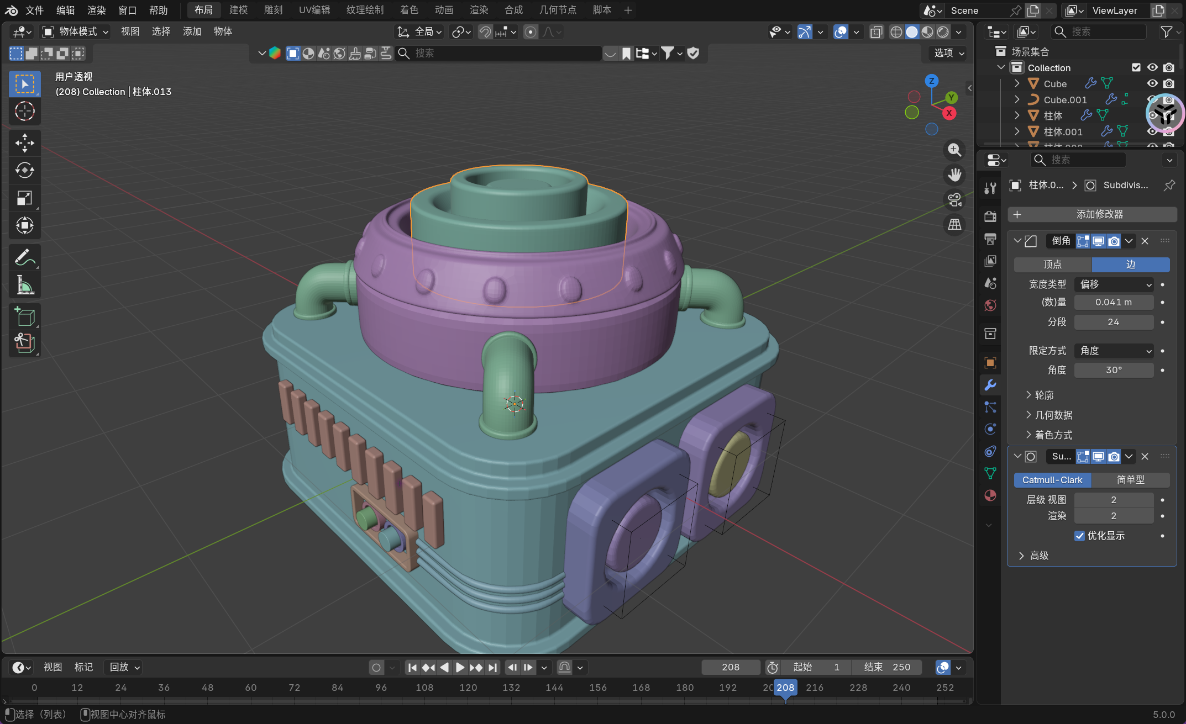Switch to the 雕刻 workspace tab
The height and width of the screenshot is (724, 1186).
click(x=273, y=10)
